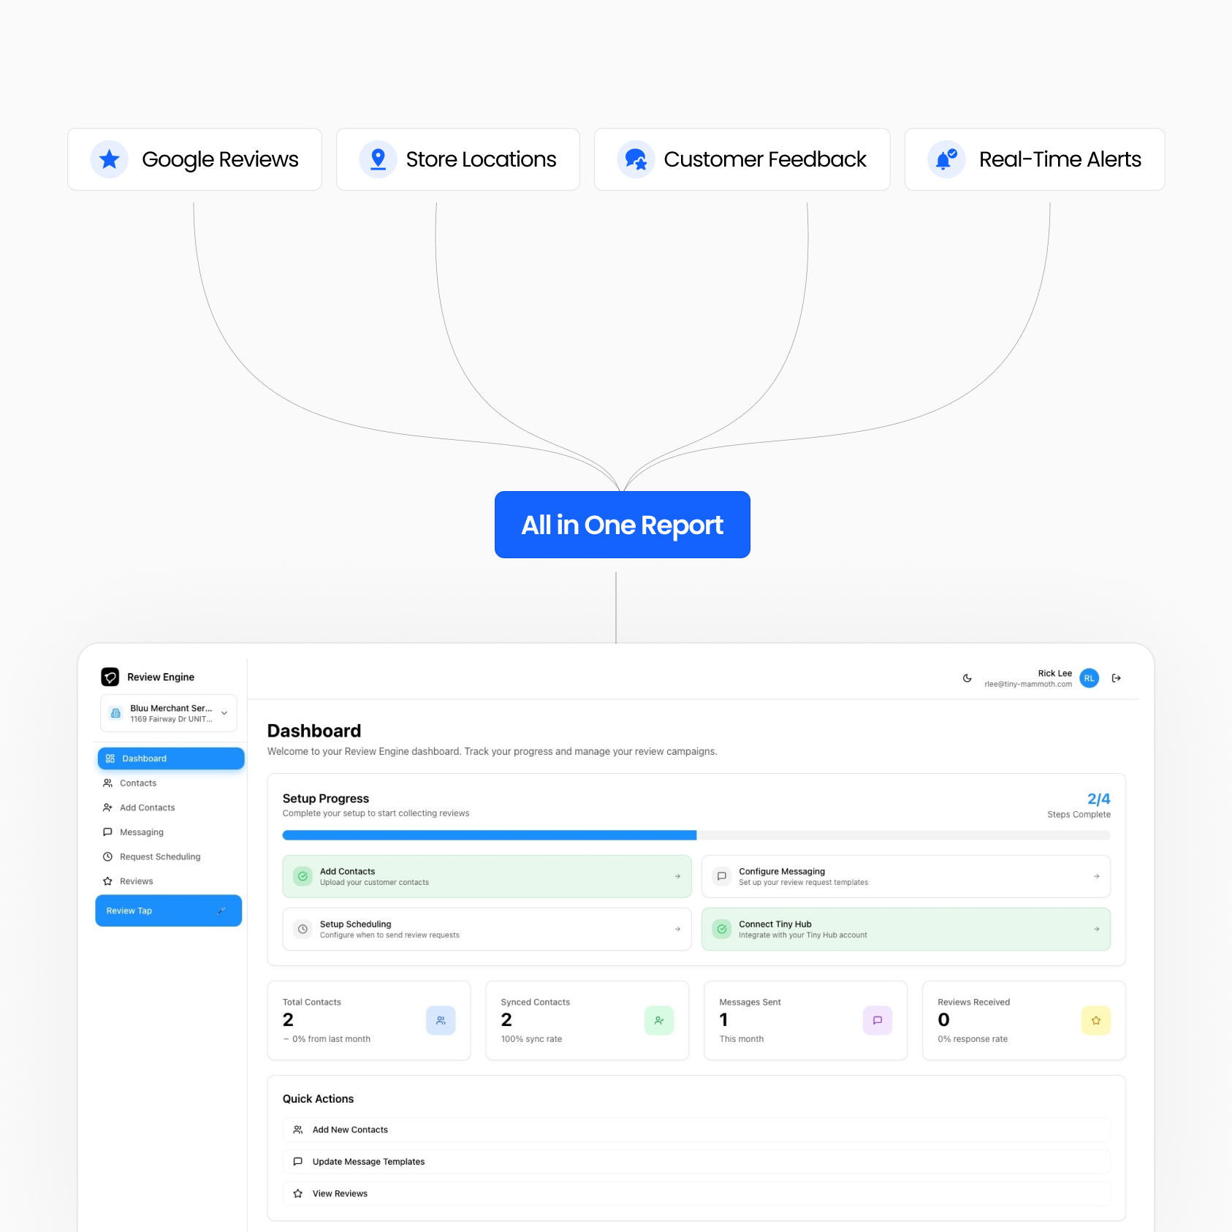Click the green check icon on Connect Tiny Hub

point(722,929)
